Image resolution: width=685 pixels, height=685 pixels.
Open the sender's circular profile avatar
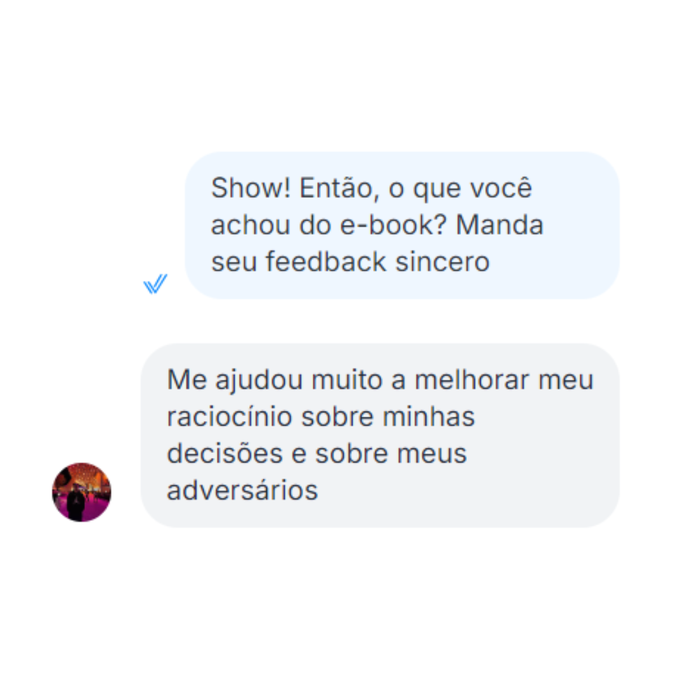(x=82, y=492)
